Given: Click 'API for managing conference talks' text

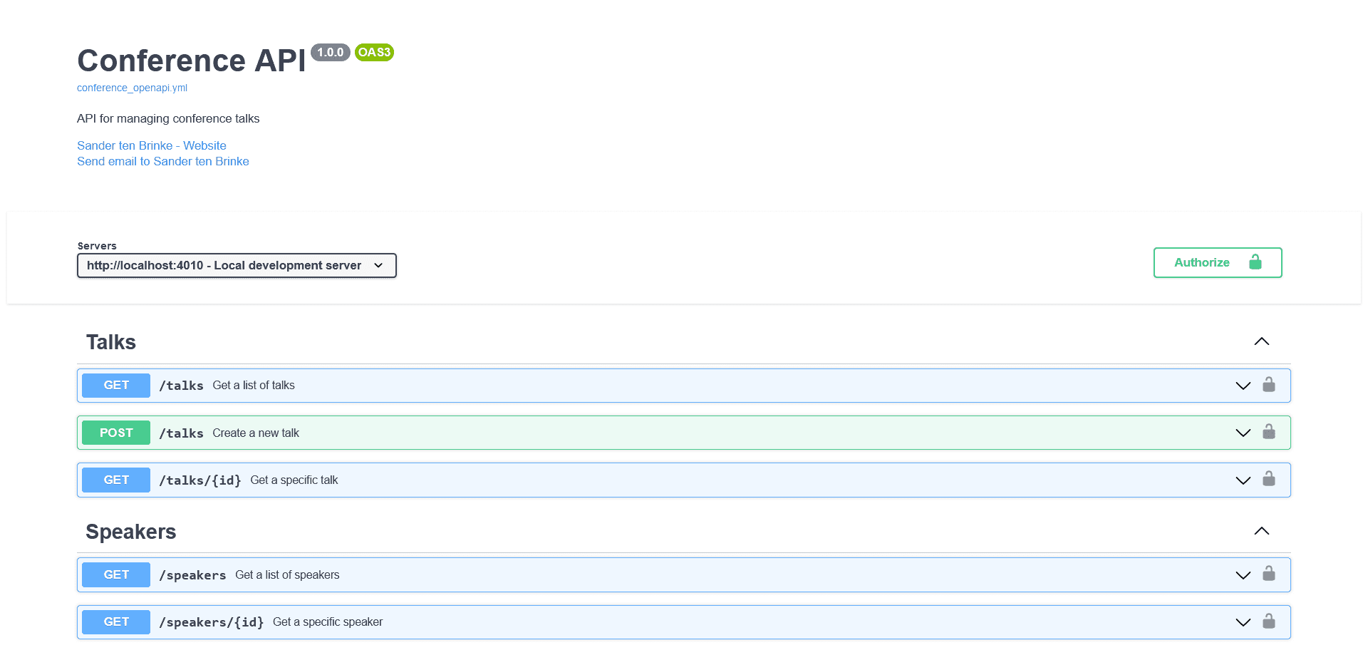Looking at the screenshot, I should pos(168,118).
